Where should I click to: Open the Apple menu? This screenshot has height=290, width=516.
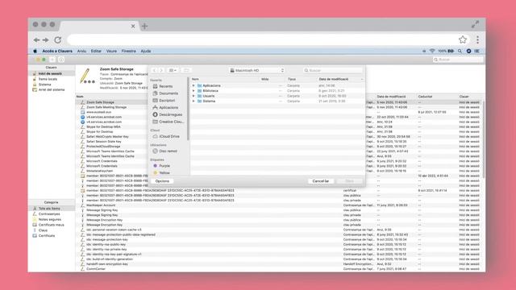coord(35,51)
